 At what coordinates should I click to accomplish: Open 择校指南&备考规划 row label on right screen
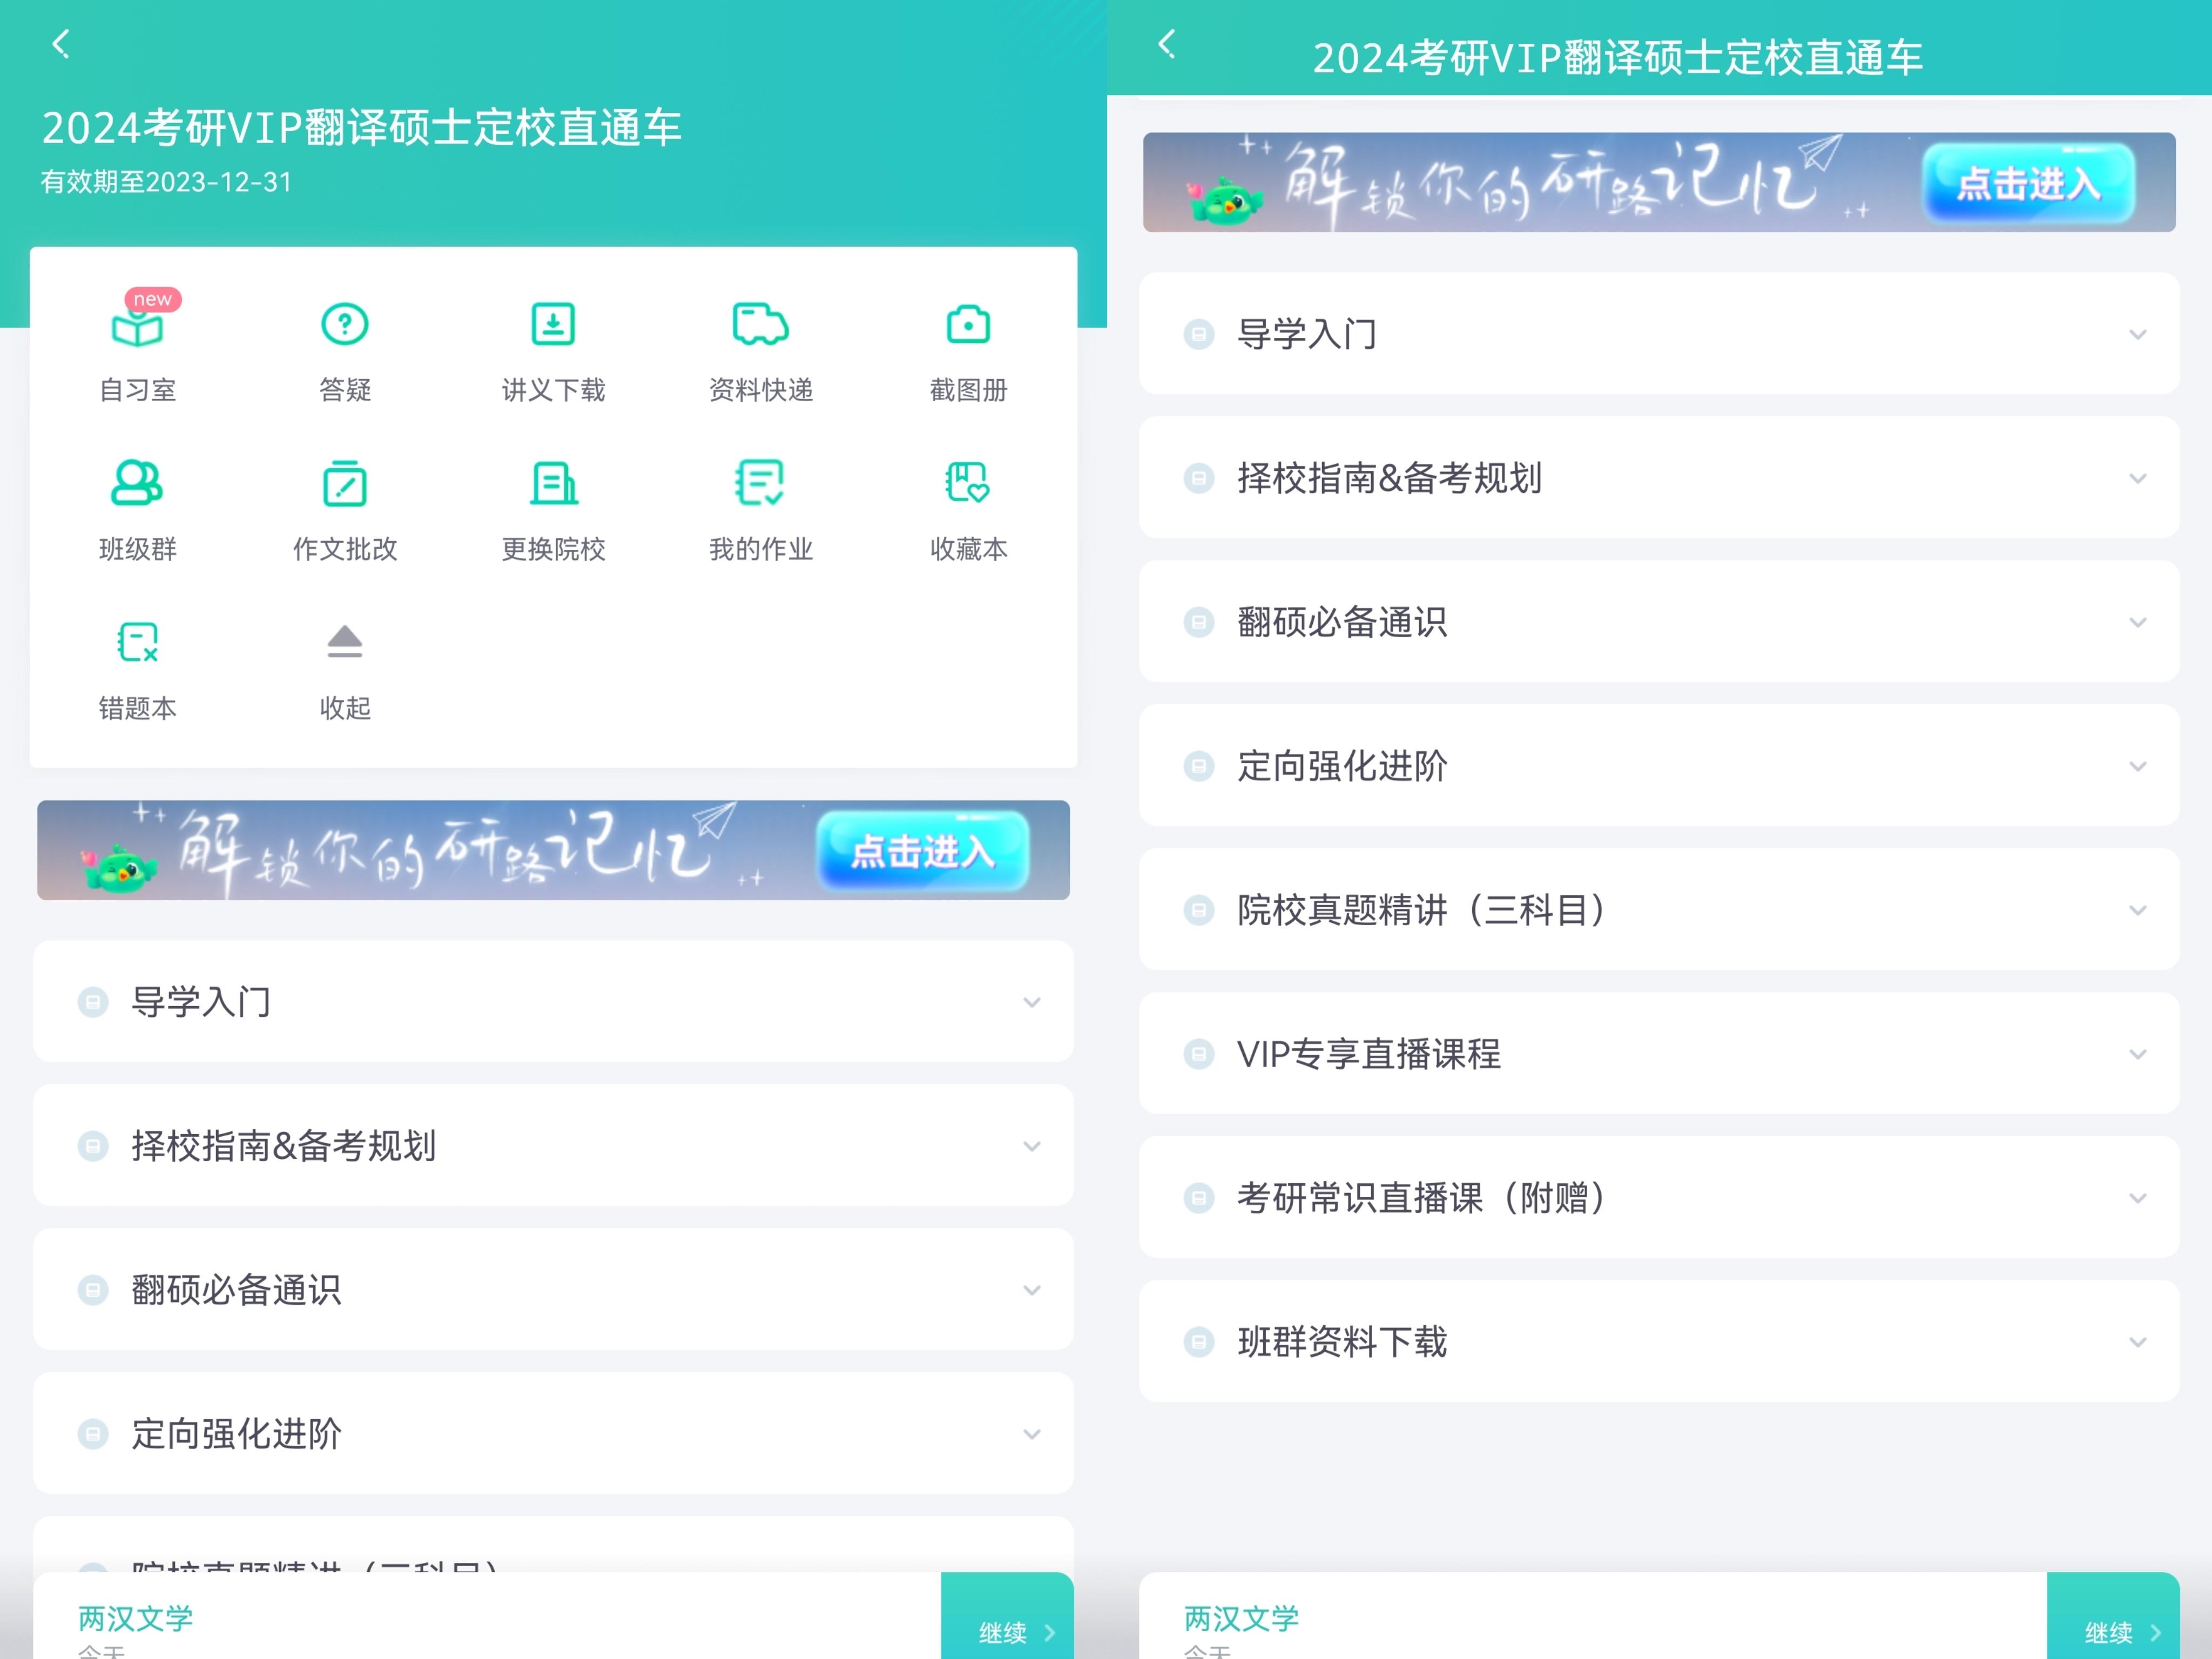[1389, 478]
